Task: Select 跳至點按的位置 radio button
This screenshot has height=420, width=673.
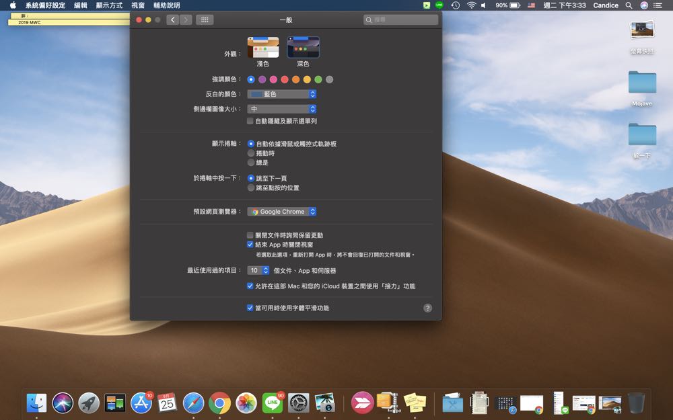Action: coord(251,188)
